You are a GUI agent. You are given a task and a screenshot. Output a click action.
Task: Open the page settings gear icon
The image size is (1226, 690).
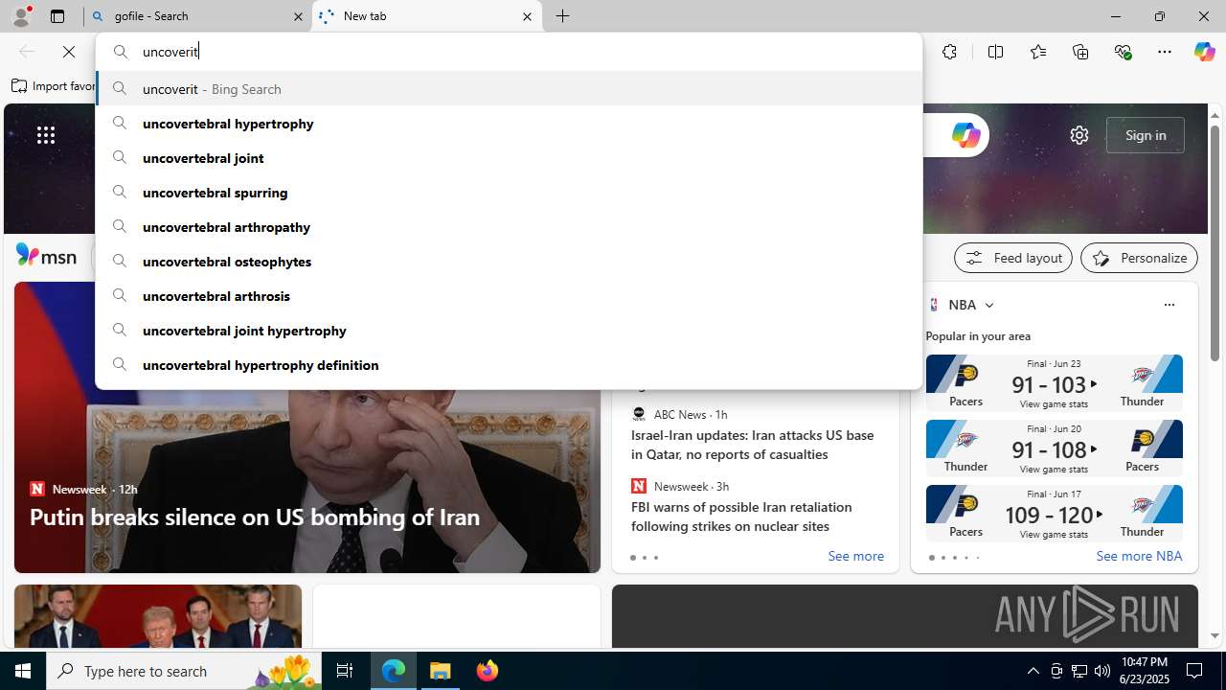(x=1079, y=135)
